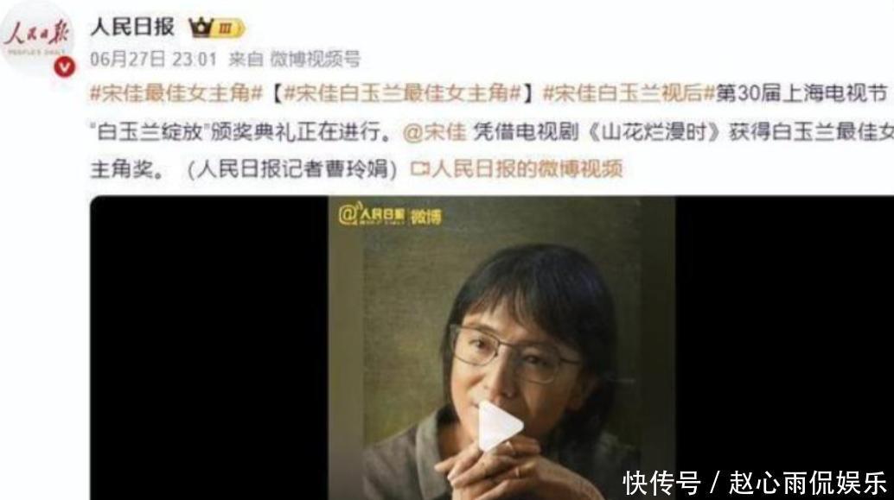Click the video icon before 人民日报的微博视频

(x=419, y=169)
